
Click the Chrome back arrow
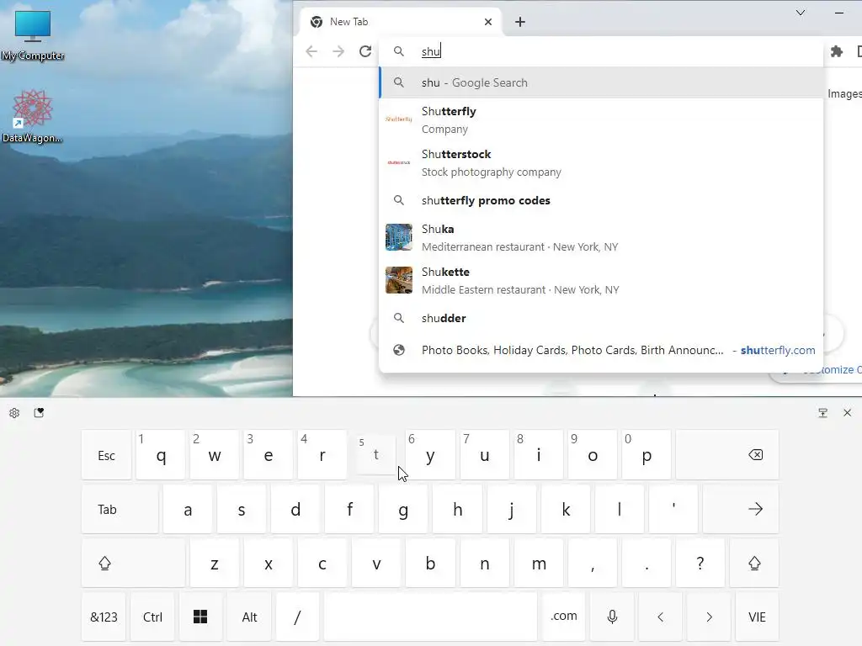(x=311, y=51)
